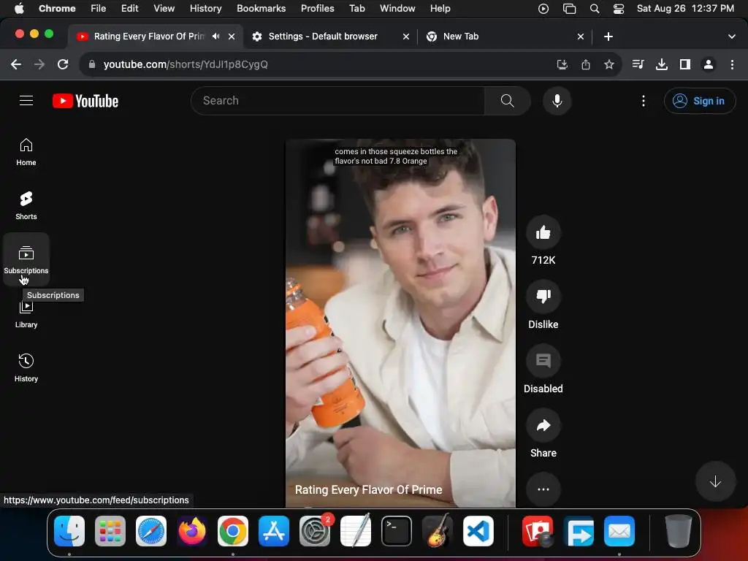
Task: Open the Bookmarks menu
Action: 261,9
